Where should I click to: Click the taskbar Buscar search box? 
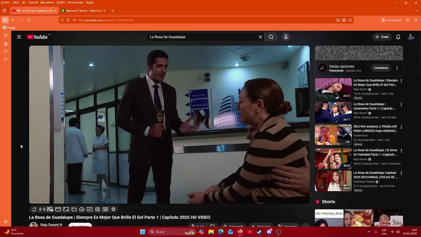172,232
